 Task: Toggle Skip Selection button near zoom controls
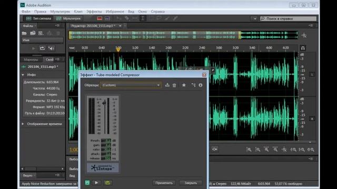coord(214,149)
